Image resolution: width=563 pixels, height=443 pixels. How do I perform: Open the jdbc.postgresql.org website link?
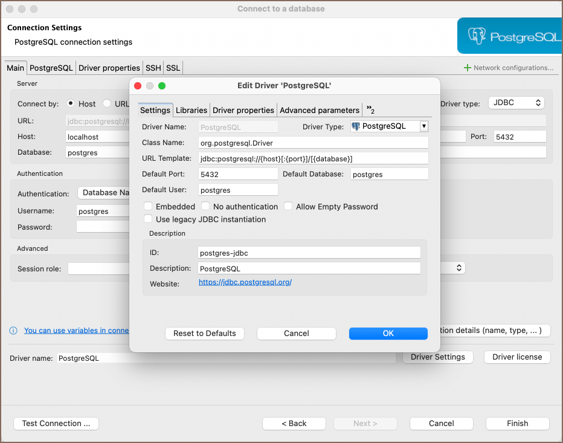point(245,282)
